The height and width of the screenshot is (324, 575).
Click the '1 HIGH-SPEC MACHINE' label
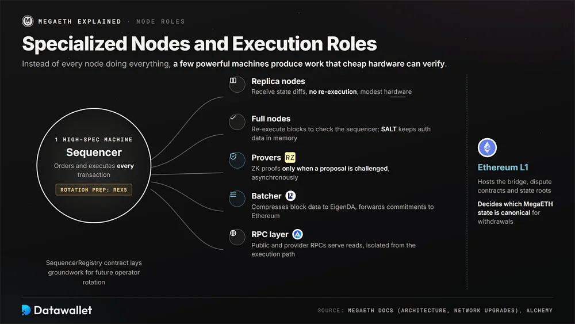(x=94, y=139)
